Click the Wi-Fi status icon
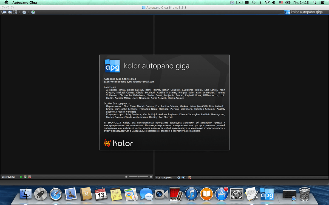 pyautogui.click(x=267, y=2)
